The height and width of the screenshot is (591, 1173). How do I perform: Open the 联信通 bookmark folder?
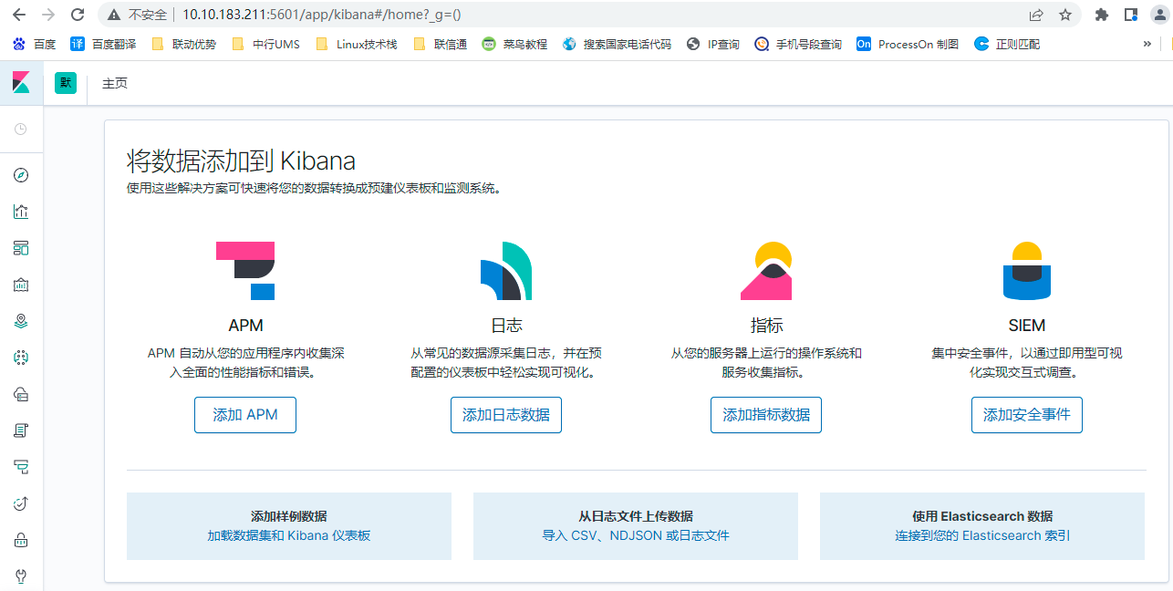coord(440,44)
